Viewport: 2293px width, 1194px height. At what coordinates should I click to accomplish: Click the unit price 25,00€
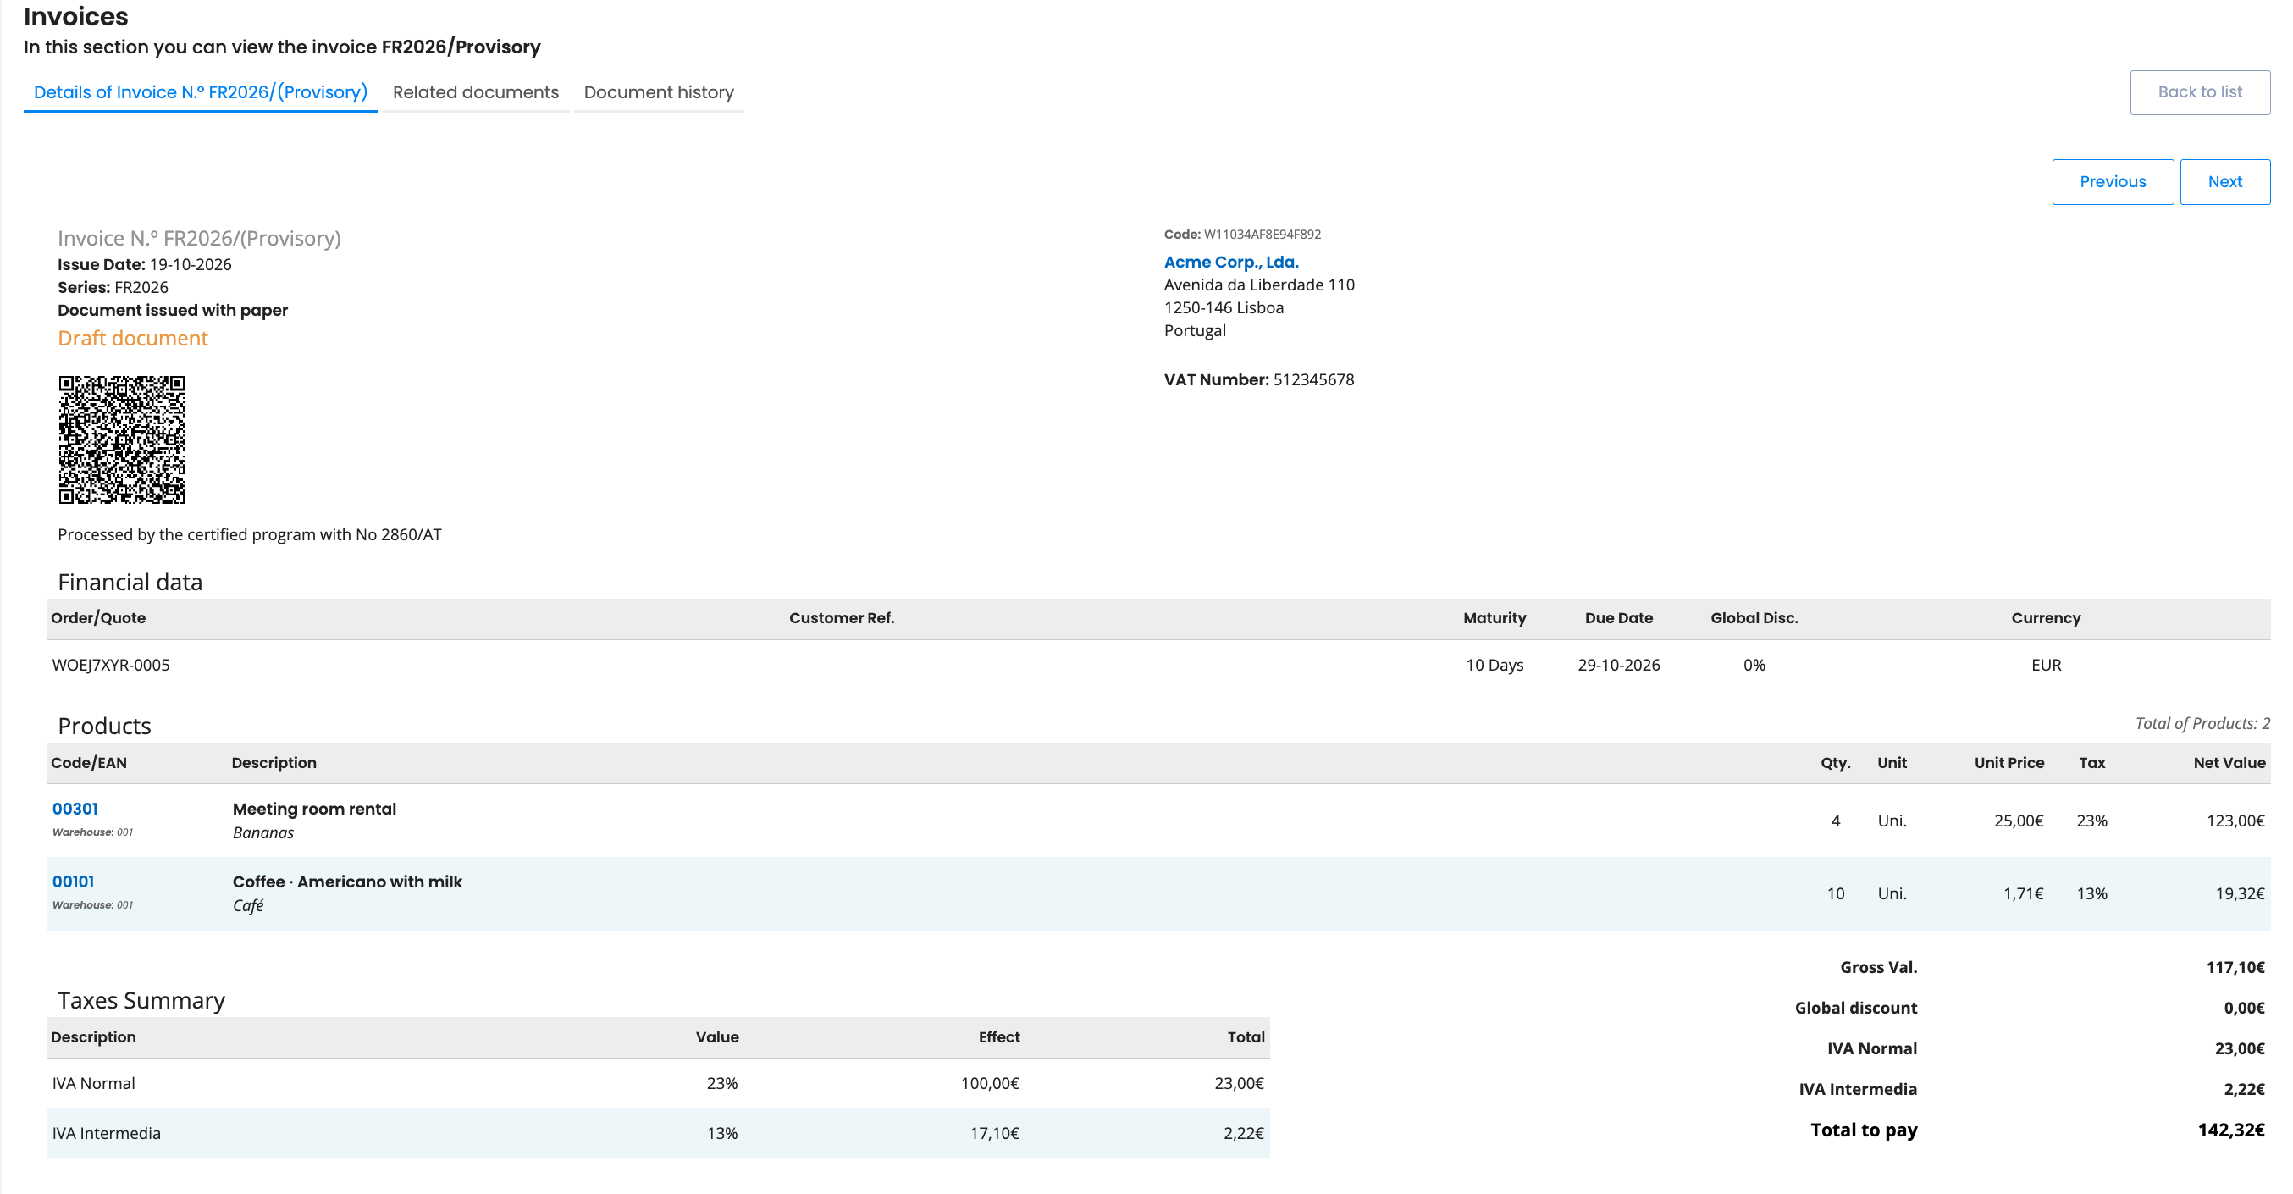point(2018,821)
